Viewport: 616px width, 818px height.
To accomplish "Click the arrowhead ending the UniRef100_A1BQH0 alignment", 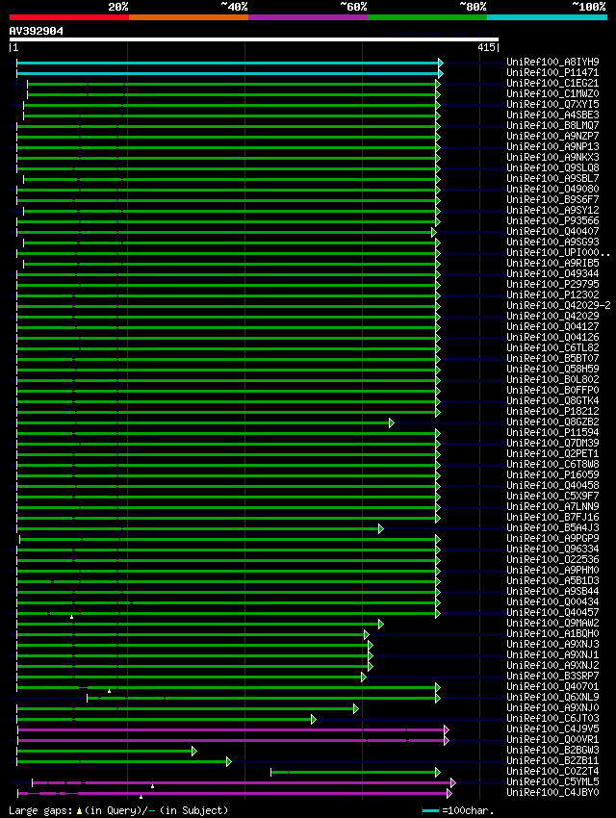I will pos(367,634).
